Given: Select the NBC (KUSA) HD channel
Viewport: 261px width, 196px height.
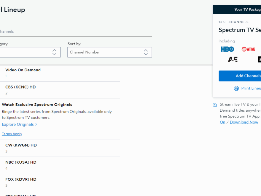Looking at the screenshot, I should coord(21,162).
